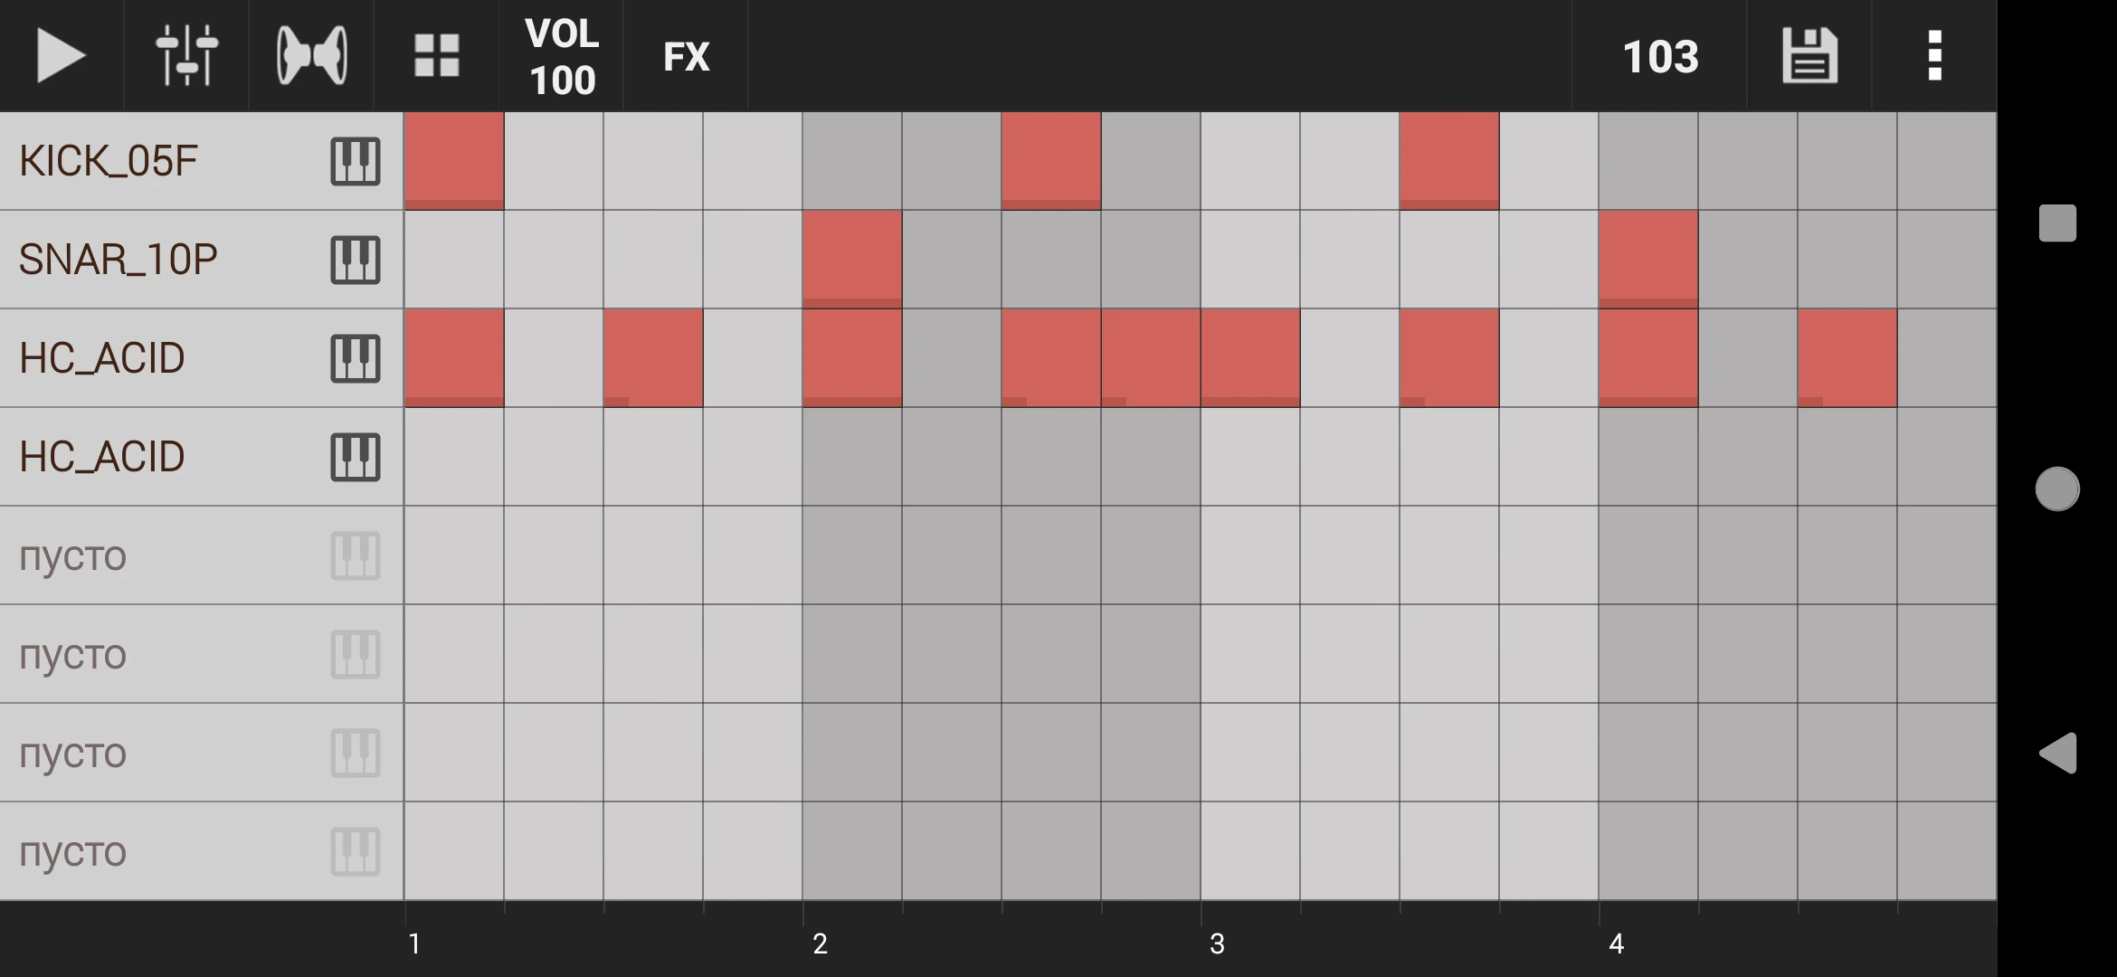The width and height of the screenshot is (2117, 977).
Task: Select the SNAR_10P track name
Action: pos(118,261)
